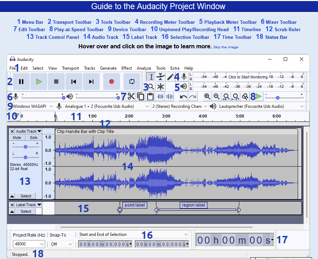Adjust the Play-at-Speed slider knob
The width and height of the screenshot is (318, 259).
278,98
